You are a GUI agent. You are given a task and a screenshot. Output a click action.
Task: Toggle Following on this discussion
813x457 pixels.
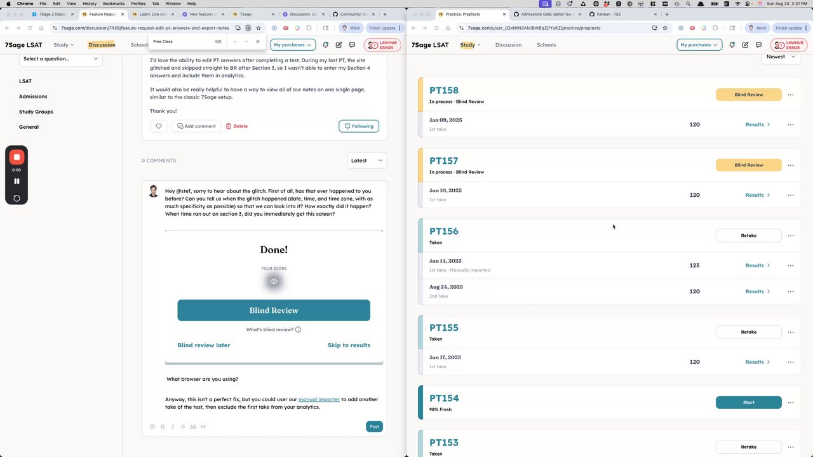tap(359, 126)
